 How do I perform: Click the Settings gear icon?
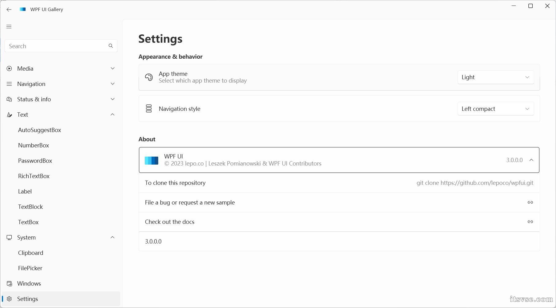9,299
